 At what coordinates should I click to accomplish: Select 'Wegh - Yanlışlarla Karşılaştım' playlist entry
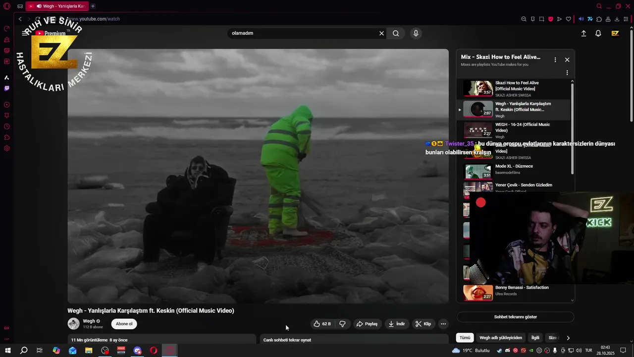coord(513,110)
